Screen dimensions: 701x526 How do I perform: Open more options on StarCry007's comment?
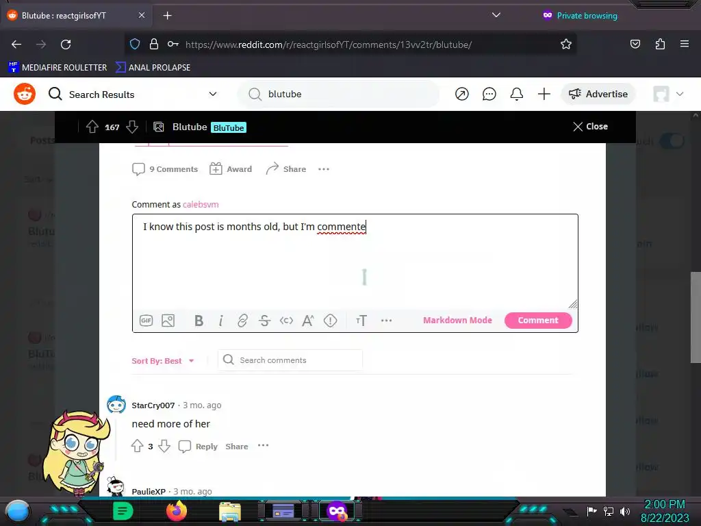[x=264, y=445]
